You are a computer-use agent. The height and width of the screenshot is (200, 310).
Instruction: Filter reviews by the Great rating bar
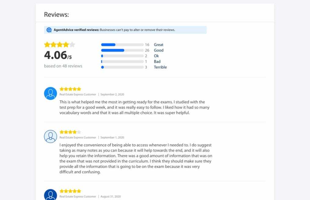click(122, 45)
